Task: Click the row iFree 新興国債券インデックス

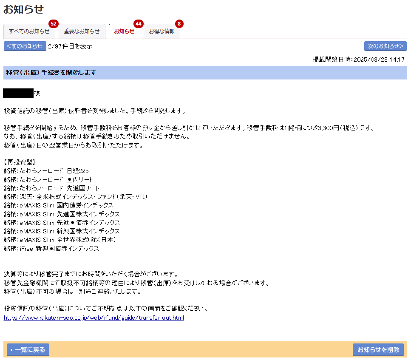Action: 51,249
